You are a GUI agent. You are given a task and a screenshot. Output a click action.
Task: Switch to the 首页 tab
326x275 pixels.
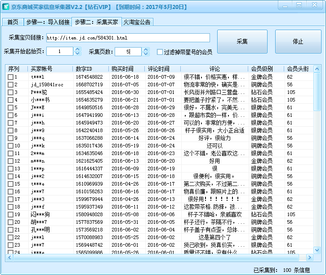point(13,22)
